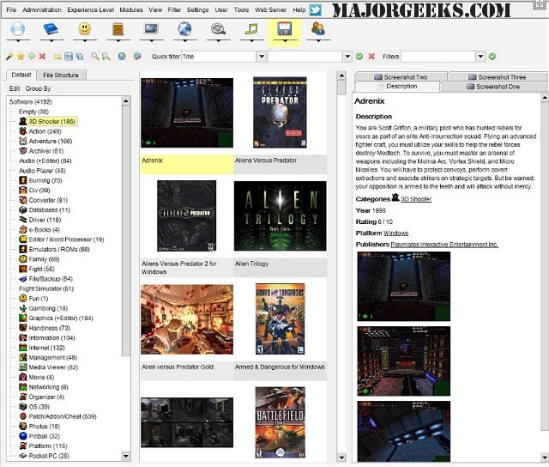Apply quick filter with green checkmark
Screen dimensions: 549x467
(x=359, y=57)
